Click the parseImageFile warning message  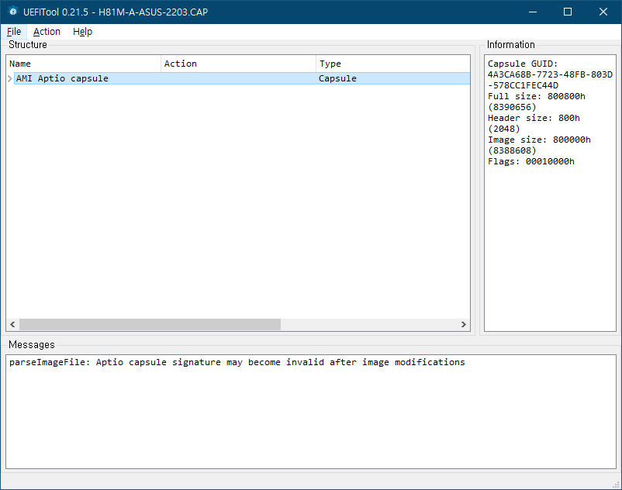[237, 362]
